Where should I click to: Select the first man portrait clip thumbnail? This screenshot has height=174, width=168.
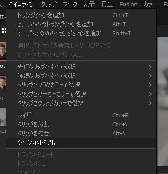pyautogui.click(x=3, y=51)
